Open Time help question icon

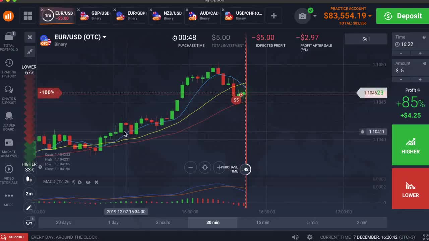coord(424,37)
